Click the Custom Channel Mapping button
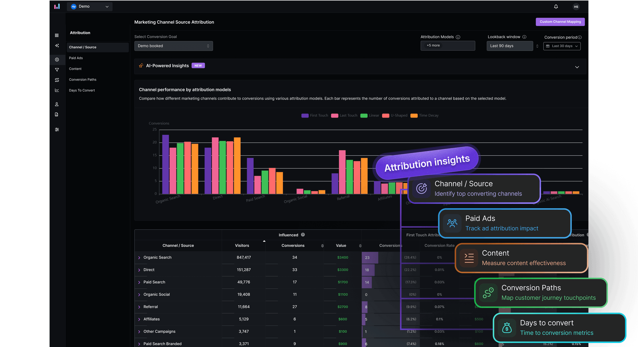The width and height of the screenshot is (638, 347). (x=560, y=22)
